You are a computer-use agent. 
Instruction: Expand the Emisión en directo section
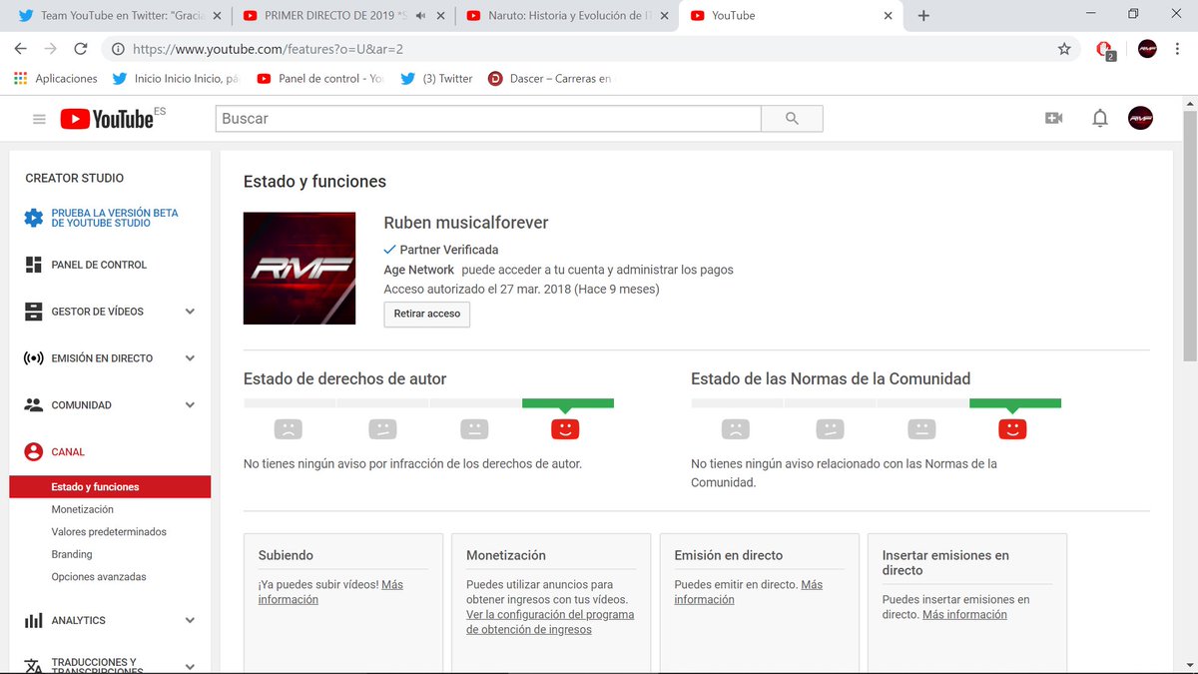coord(190,358)
